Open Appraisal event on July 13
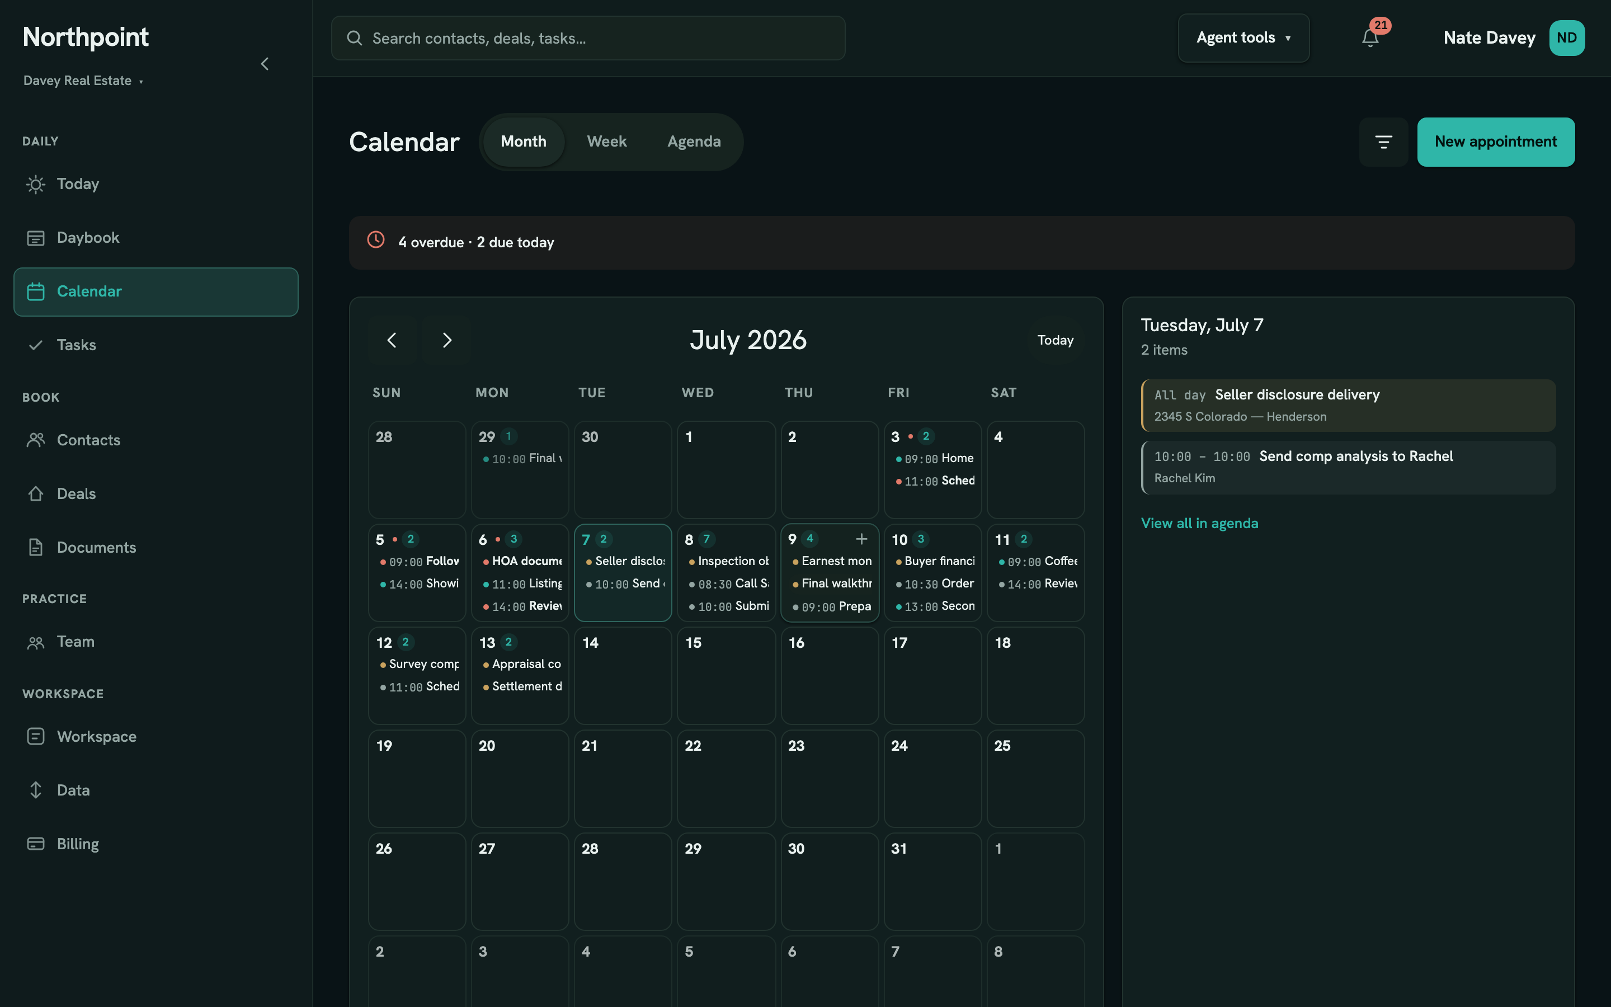Viewport: 1611px width, 1007px height. (x=522, y=665)
